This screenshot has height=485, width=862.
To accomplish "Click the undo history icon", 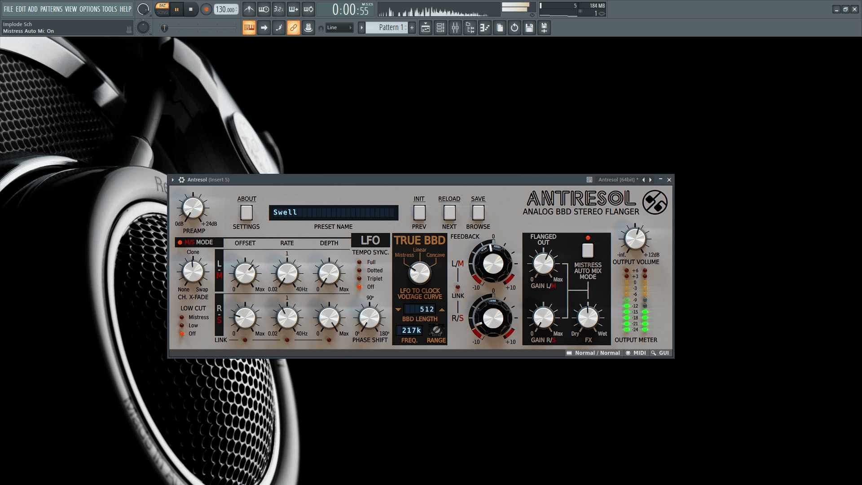I will click(x=515, y=28).
